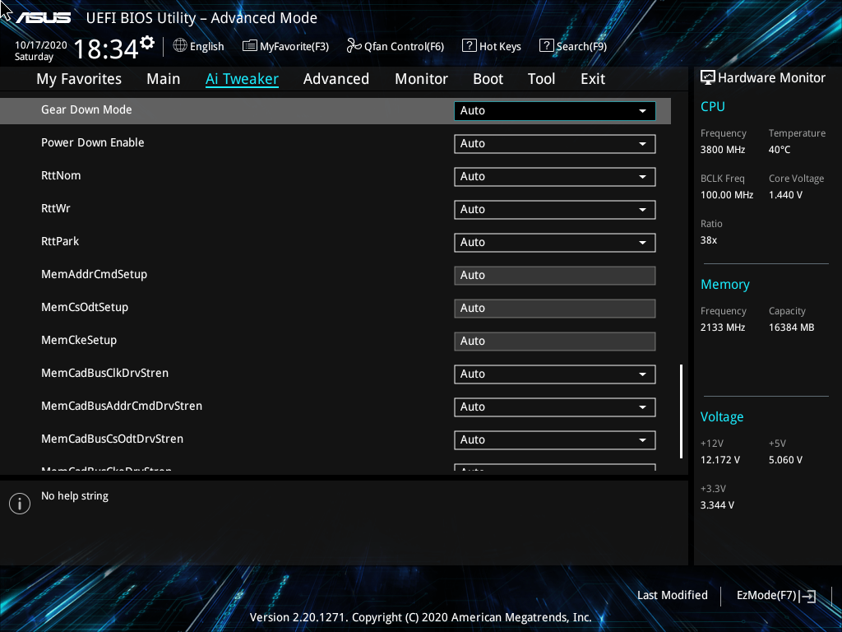This screenshot has width=842, height=632.
Task: Click the English language button
Action: click(x=206, y=47)
